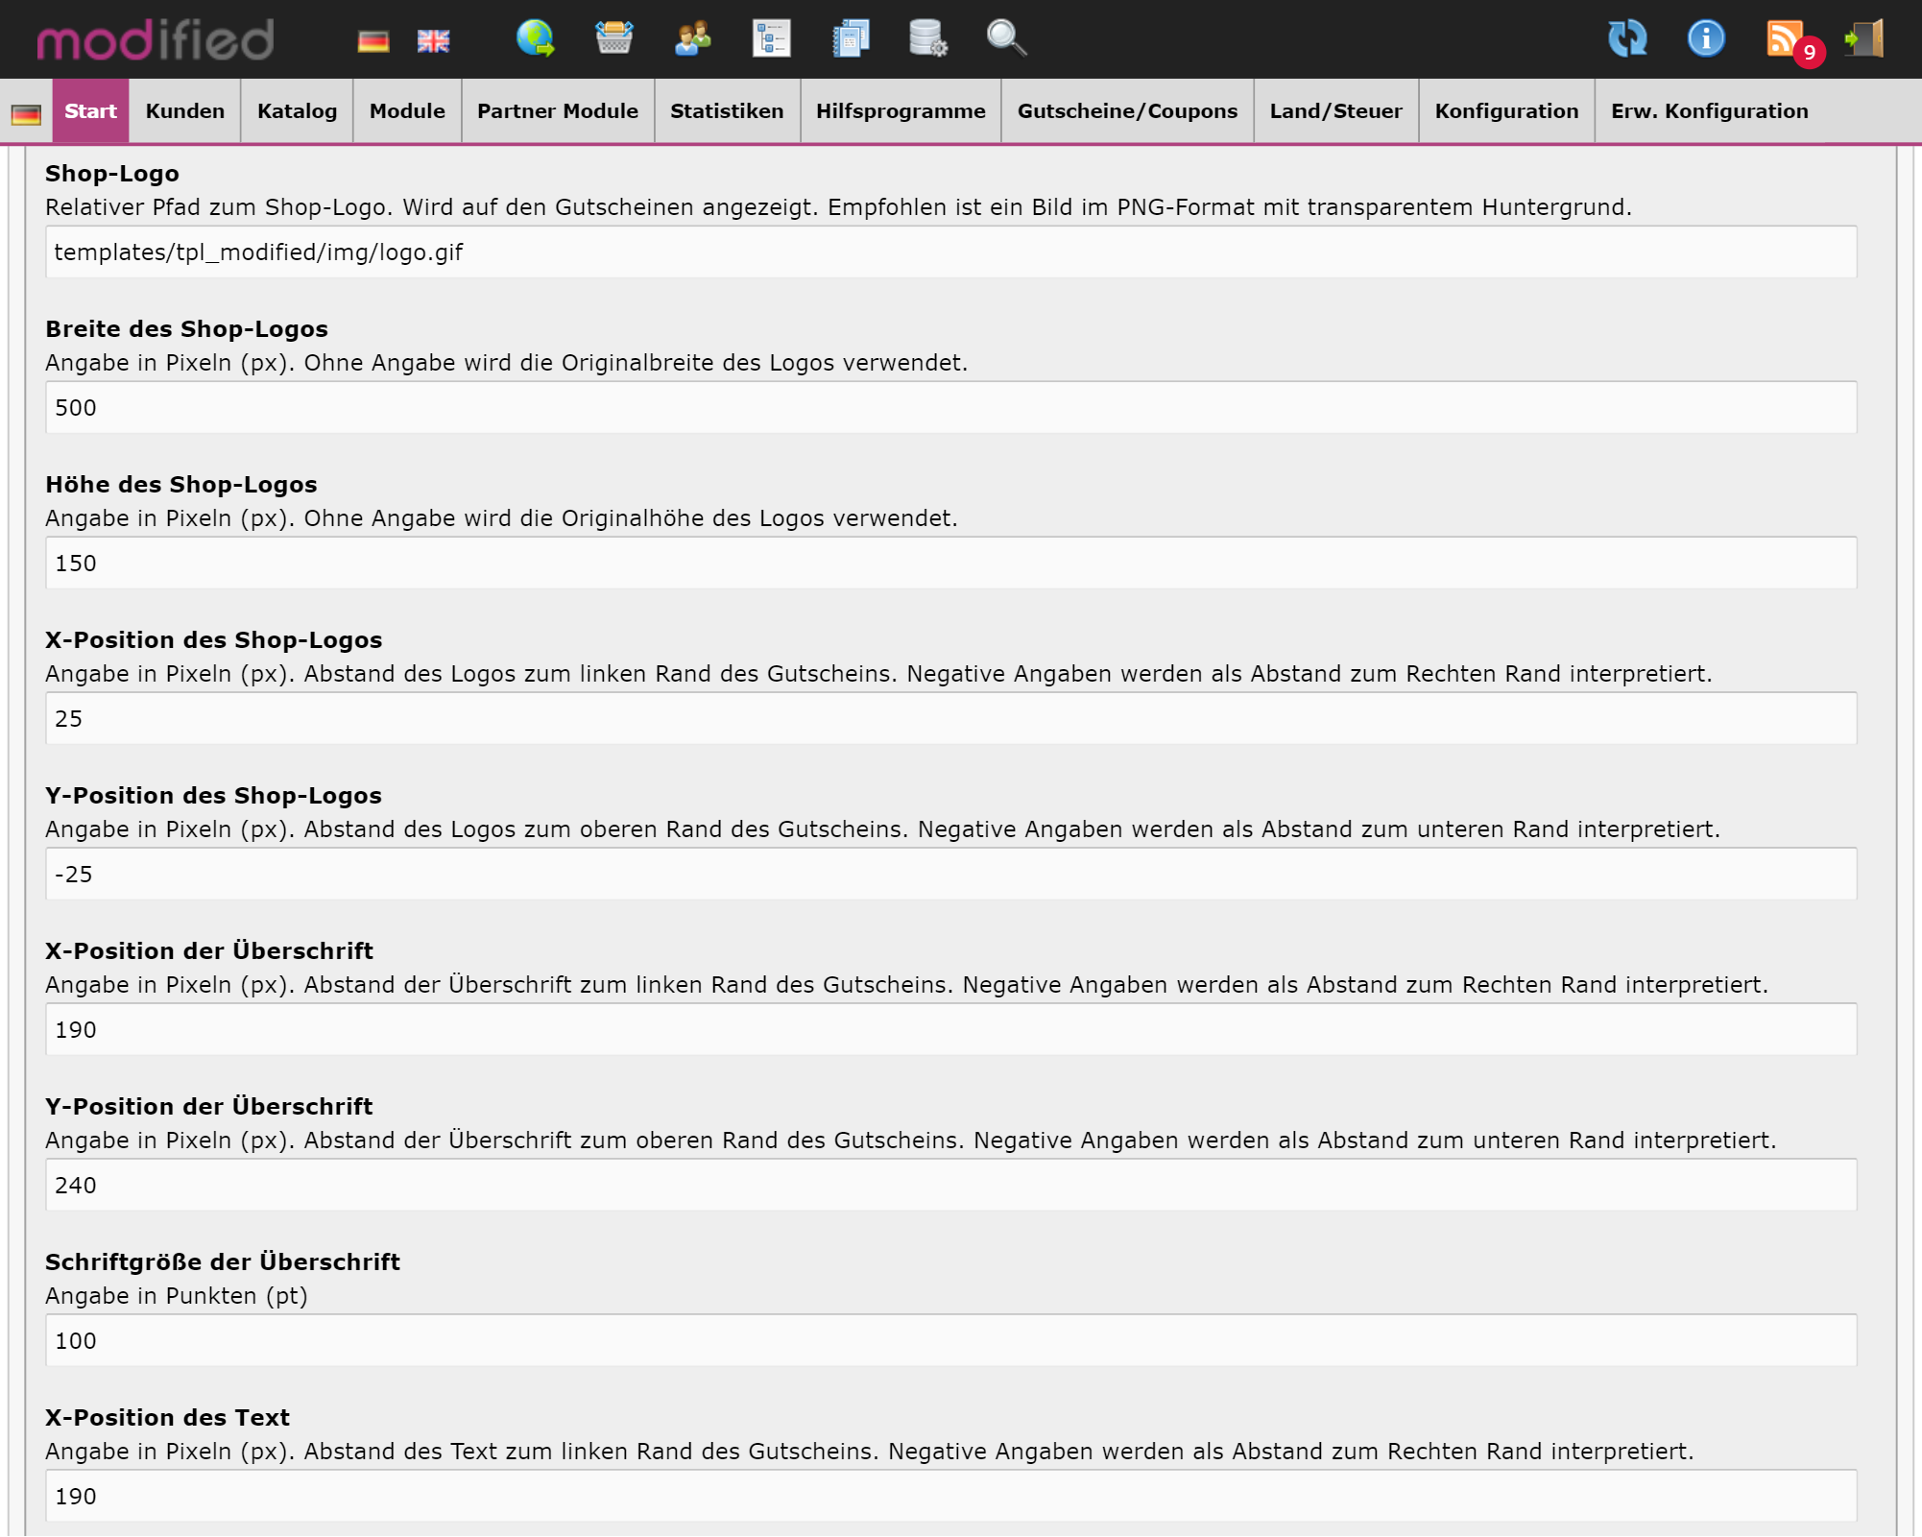The image size is (1922, 1537).
Task: Open the database backup icon
Action: coord(927,39)
